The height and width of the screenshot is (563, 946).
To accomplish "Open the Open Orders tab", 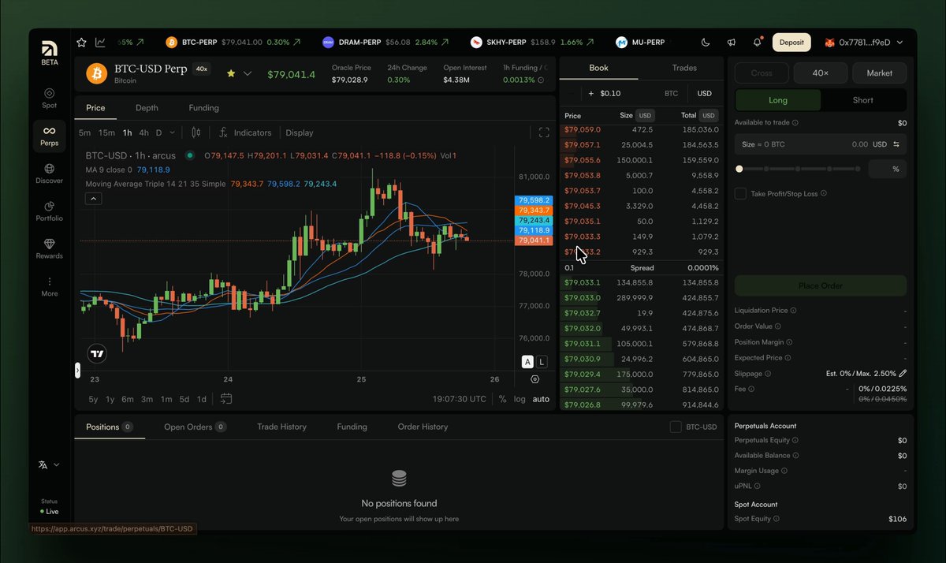I will [x=195, y=427].
